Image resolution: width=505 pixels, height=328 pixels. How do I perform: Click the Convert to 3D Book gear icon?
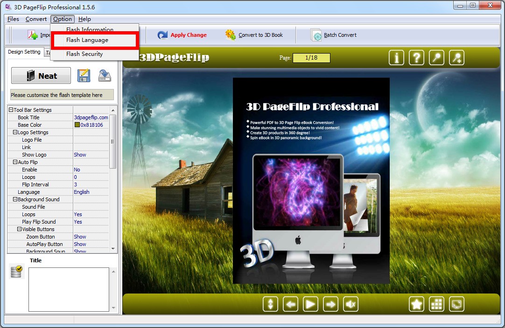pyautogui.click(x=230, y=35)
